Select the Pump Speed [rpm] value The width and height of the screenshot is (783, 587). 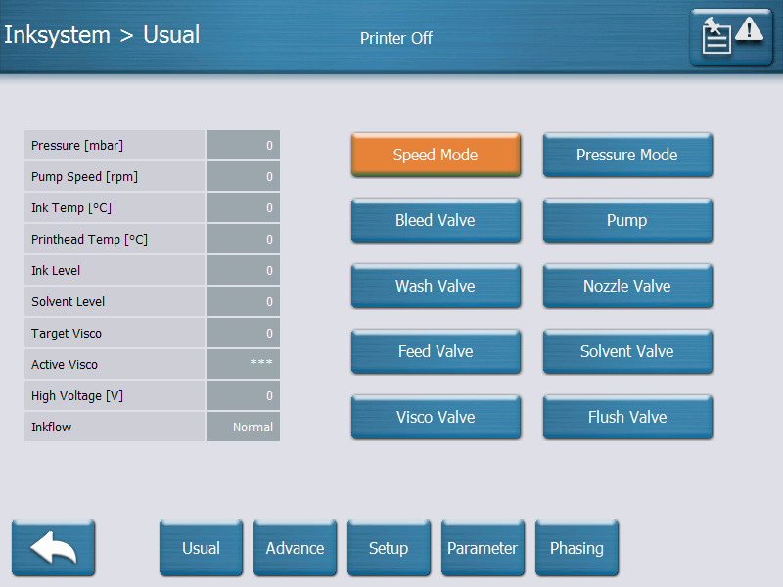click(243, 177)
